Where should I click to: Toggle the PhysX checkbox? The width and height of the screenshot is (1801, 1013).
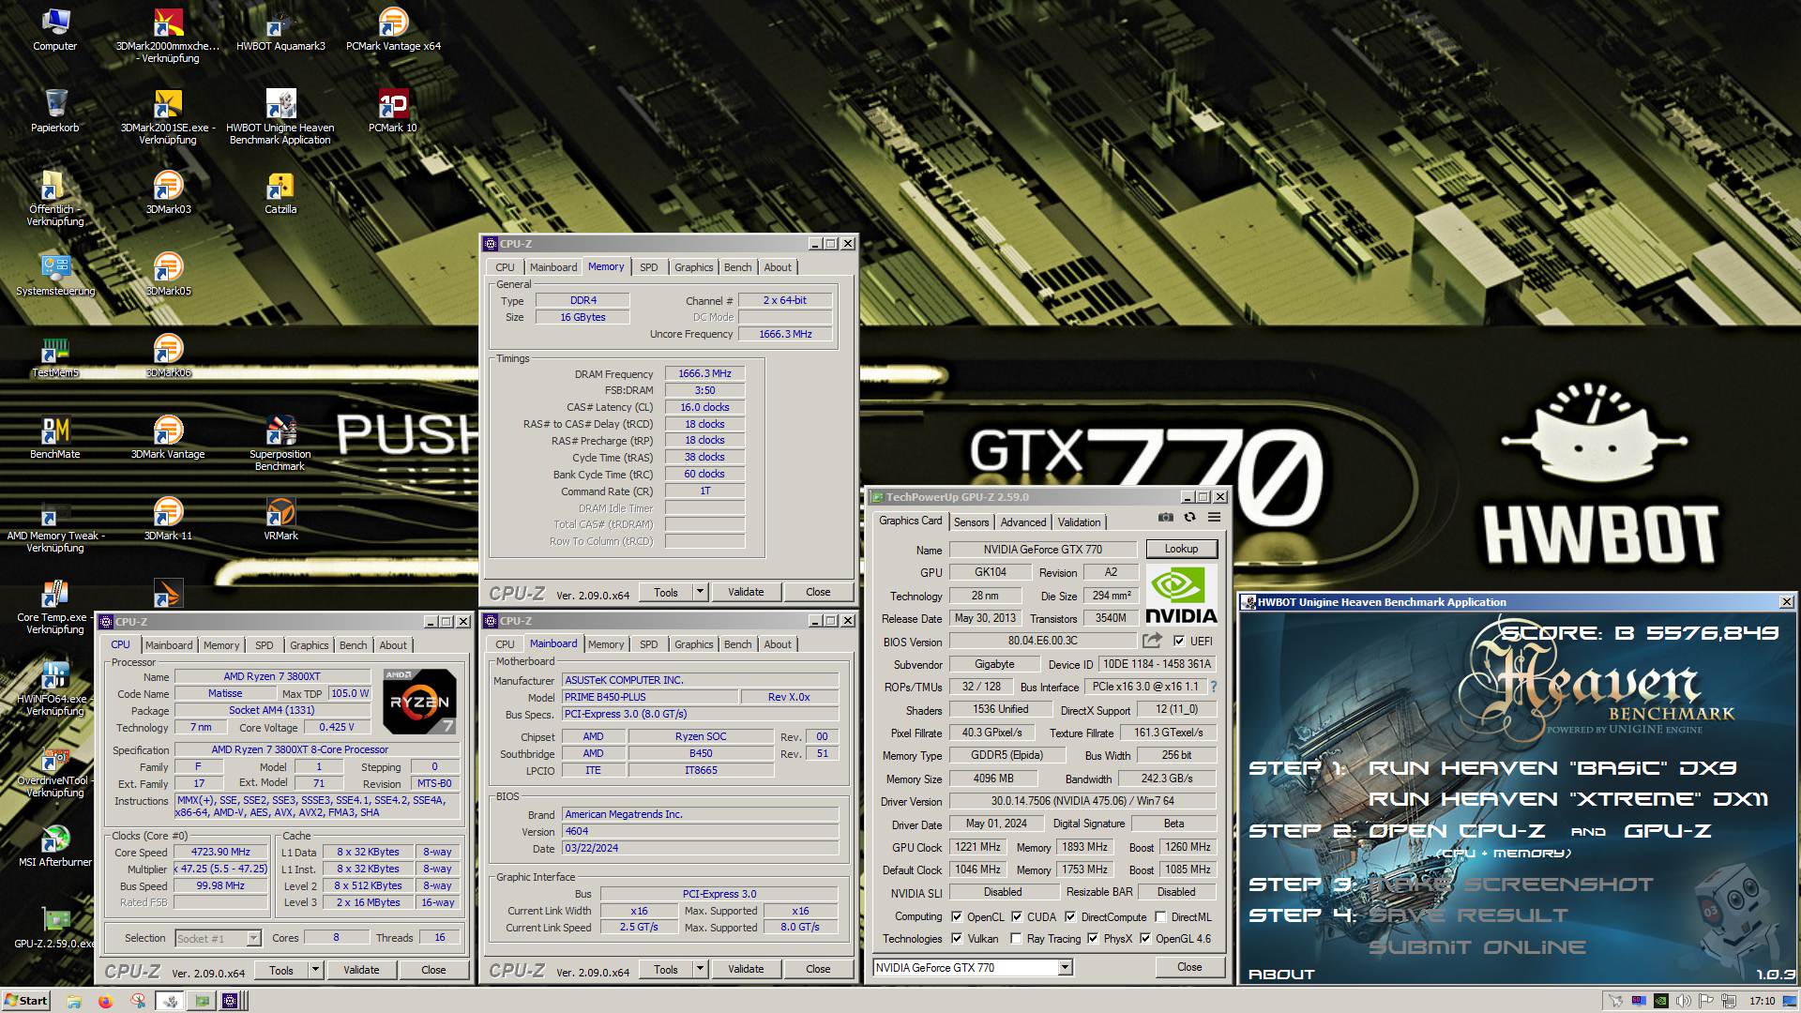(1093, 939)
